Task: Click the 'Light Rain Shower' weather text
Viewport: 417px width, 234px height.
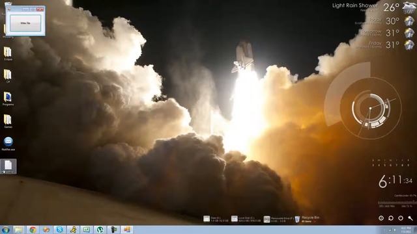Action: 354,5
